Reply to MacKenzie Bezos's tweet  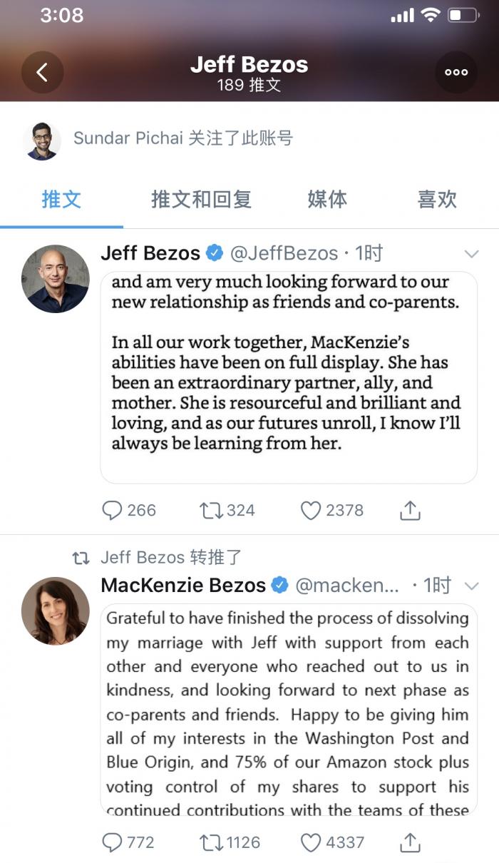click(113, 842)
